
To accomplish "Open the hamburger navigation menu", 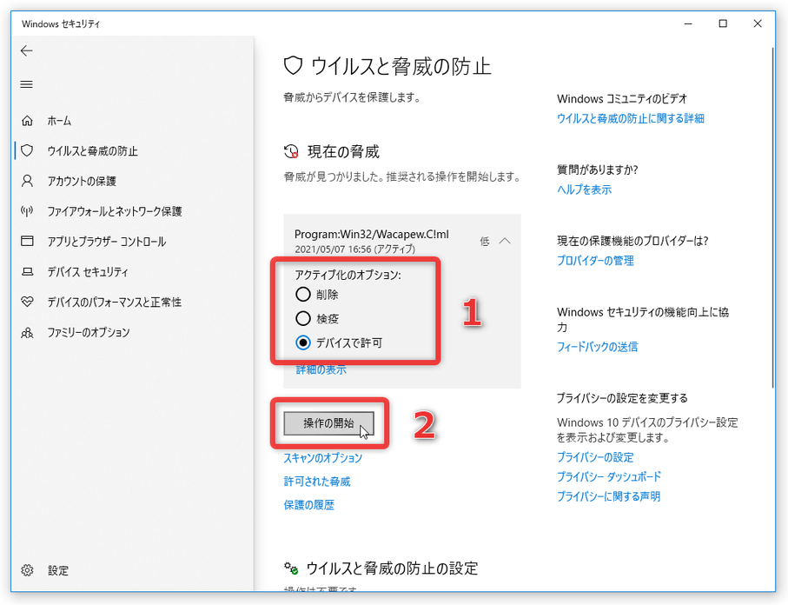I will 27,84.
